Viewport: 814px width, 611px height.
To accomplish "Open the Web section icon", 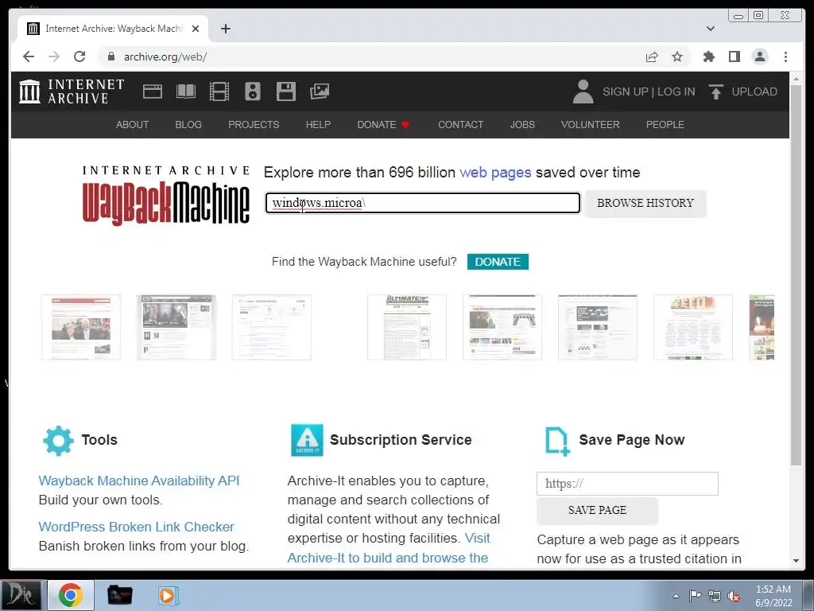I will (153, 91).
